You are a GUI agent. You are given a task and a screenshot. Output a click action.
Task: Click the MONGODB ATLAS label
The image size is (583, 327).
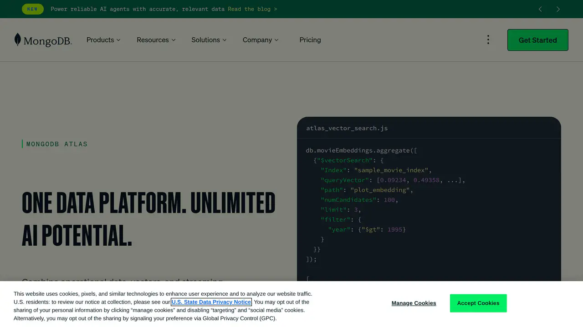(x=57, y=144)
